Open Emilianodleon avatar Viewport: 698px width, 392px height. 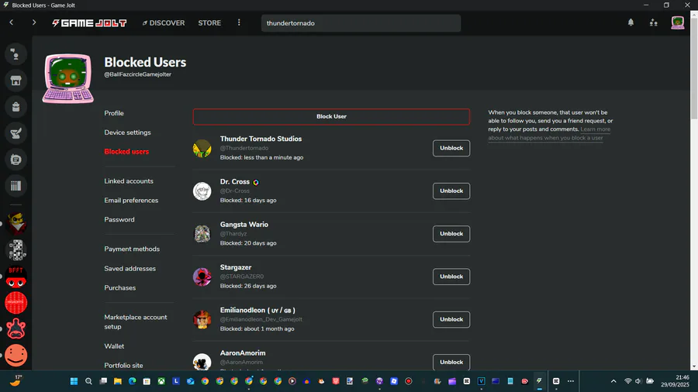point(202,319)
